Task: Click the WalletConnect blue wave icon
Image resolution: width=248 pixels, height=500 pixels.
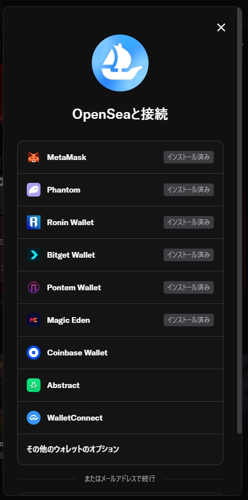Action: pyautogui.click(x=34, y=417)
